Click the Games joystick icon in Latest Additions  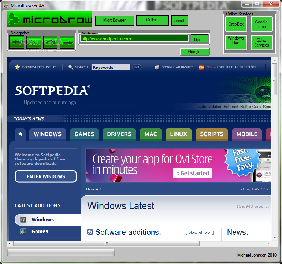point(23,231)
